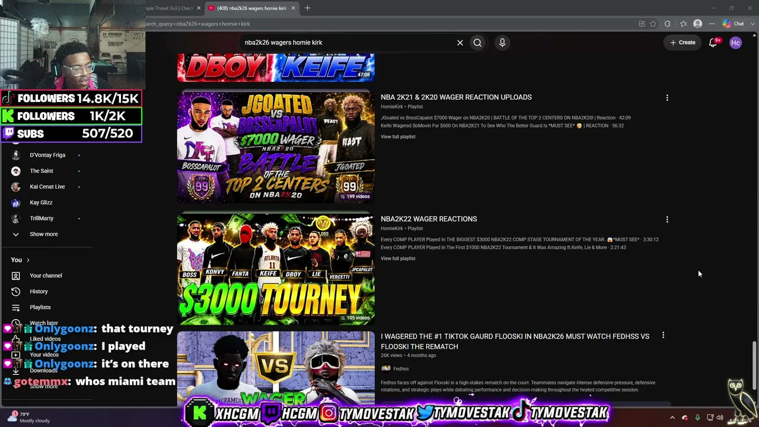Open the Hc account avatar menu

tap(736, 43)
